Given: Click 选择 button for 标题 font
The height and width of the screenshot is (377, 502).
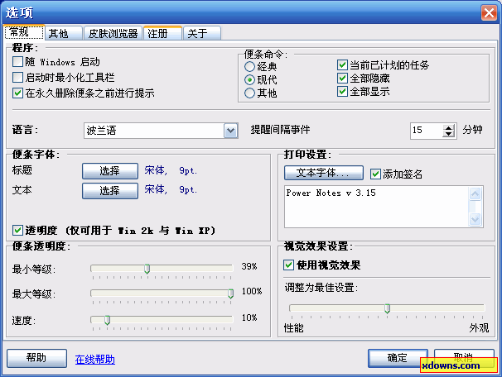Looking at the screenshot, I should [x=110, y=171].
